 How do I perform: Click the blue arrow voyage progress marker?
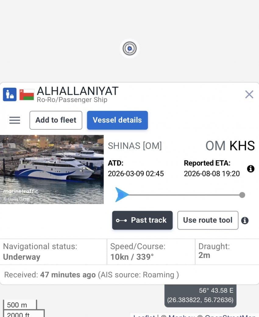point(122,195)
